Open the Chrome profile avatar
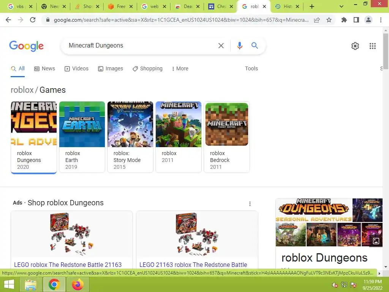 pyautogui.click(x=368, y=20)
